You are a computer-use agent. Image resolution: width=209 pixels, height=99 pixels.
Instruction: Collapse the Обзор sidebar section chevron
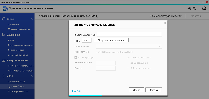click(32, 19)
